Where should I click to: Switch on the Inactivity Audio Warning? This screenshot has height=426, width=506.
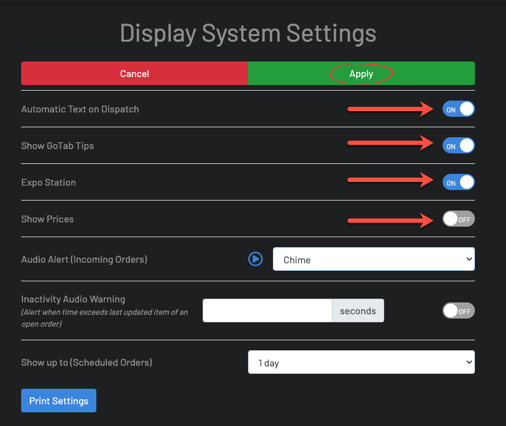click(x=458, y=310)
